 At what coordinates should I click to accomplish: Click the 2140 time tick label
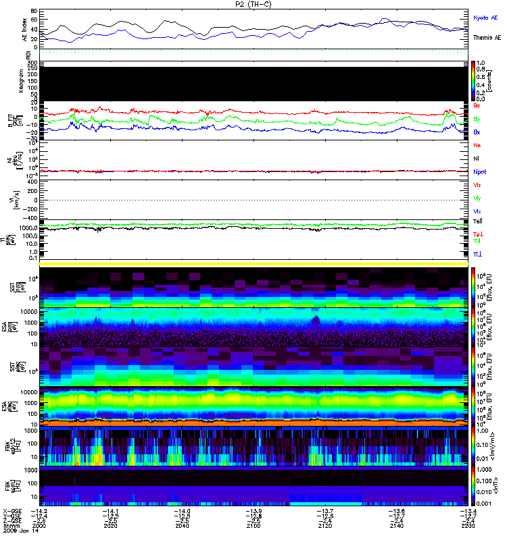[x=397, y=526]
